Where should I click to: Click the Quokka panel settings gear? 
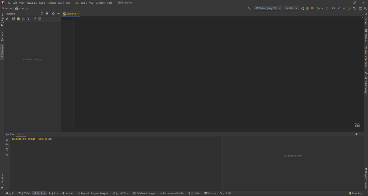356,134
